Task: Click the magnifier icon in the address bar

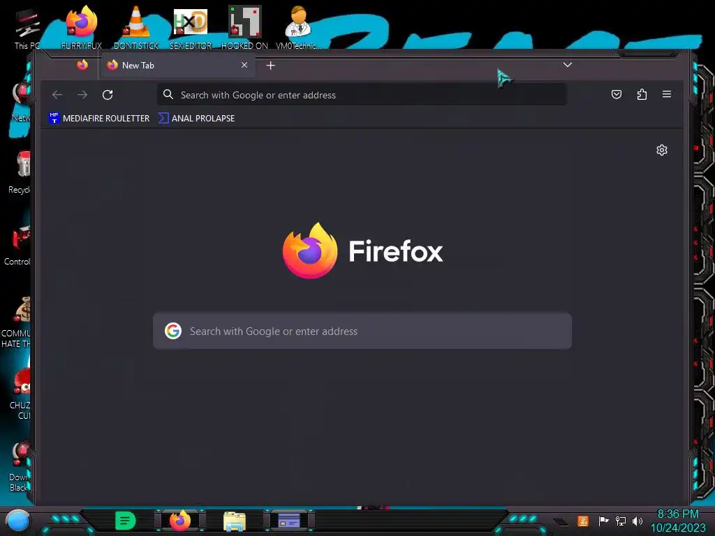Action: pos(168,94)
